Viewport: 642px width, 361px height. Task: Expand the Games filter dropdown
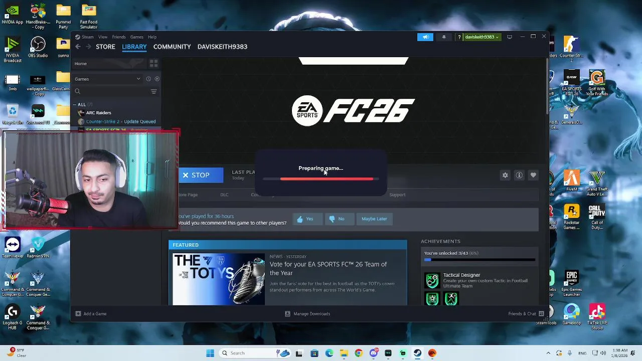tap(107, 79)
